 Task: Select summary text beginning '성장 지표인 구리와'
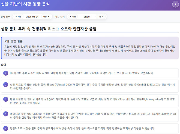(92, 87)
